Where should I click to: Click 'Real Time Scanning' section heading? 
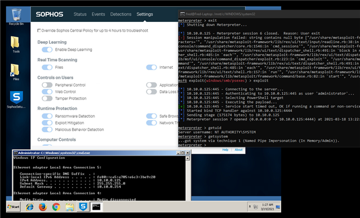tap(57, 60)
